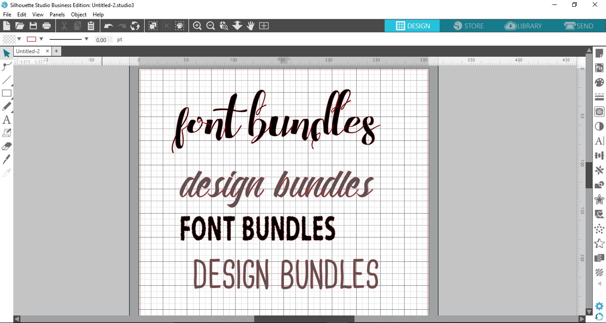
Task: Select the Draw a Note tool
Action: (7, 133)
